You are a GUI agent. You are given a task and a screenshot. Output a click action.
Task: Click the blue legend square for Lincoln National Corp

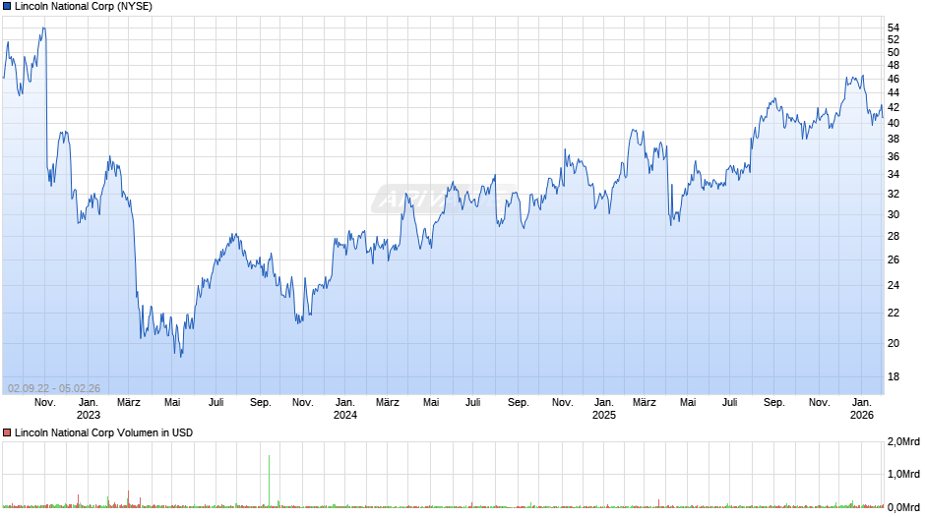tap(7, 7)
